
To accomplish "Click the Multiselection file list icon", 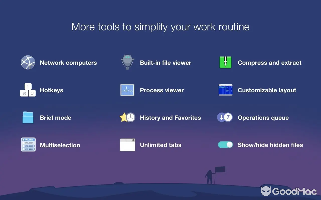I will tap(28, 144).
